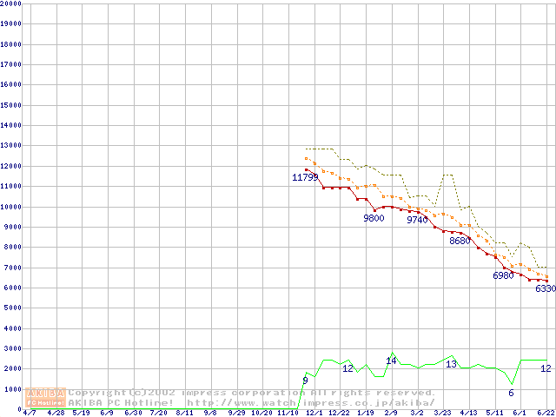The image size is (556, 417).
Task: Click the 16000 y-axis label
Action: click(x=10, y=85)
